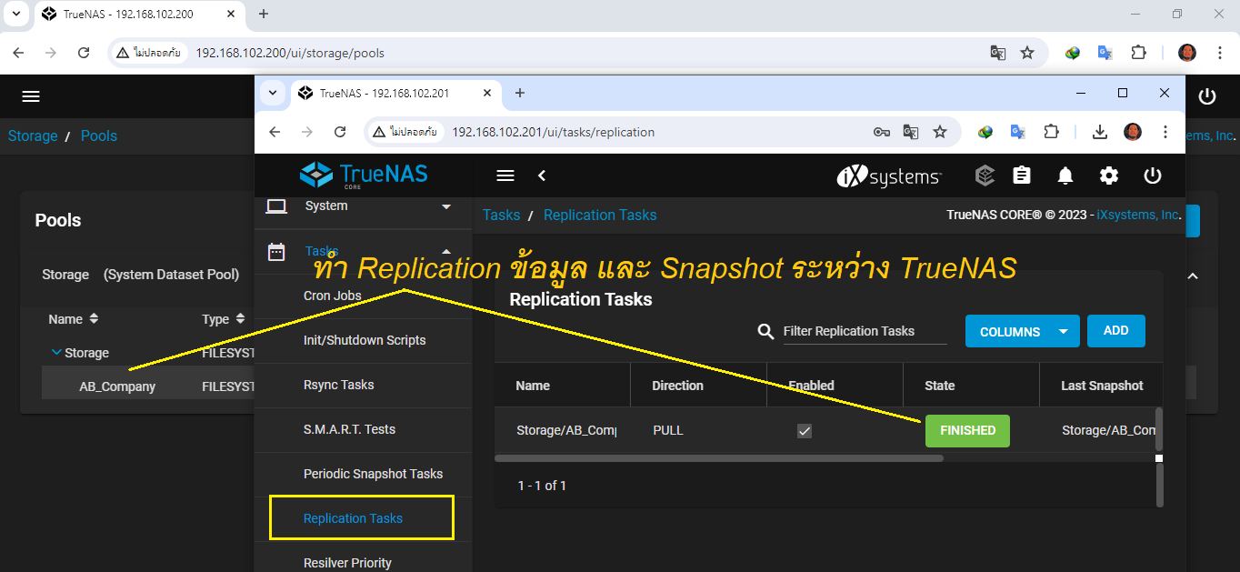Click the translate icon in the front address bar

[x=910, y=132]
